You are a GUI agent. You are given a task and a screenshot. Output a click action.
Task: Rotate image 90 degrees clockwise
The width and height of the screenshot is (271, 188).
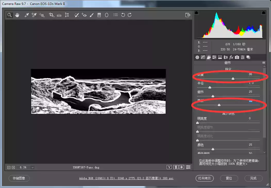130,15
